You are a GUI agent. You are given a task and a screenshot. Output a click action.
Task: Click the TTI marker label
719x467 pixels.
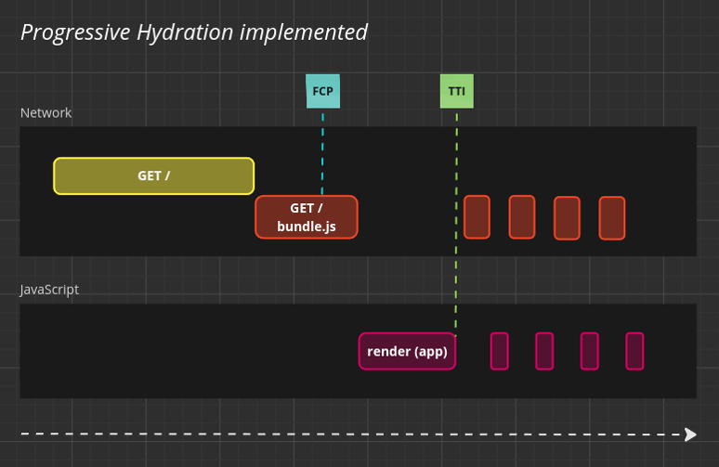point(456,91)
